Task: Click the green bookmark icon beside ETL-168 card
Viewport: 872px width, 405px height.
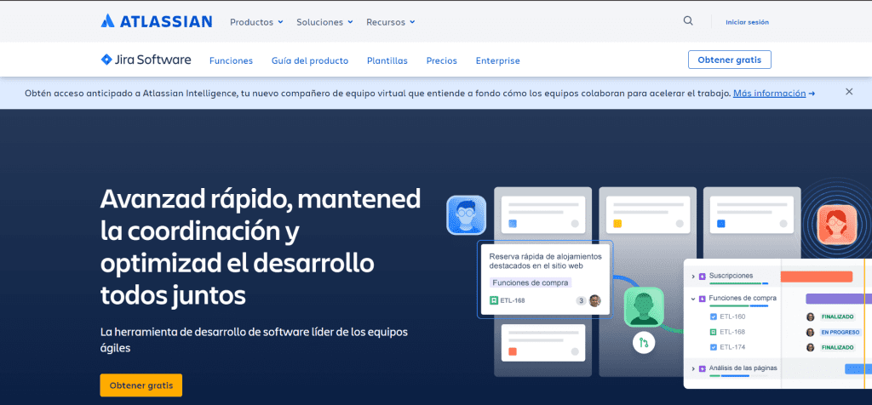Action: [x=494, y=300]
